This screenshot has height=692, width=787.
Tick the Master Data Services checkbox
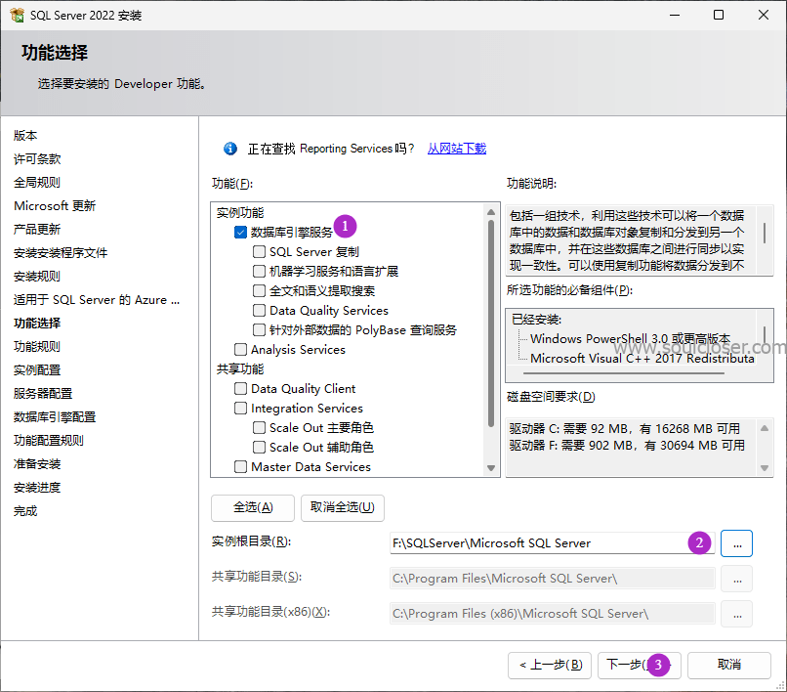click(x=240, y=467)
